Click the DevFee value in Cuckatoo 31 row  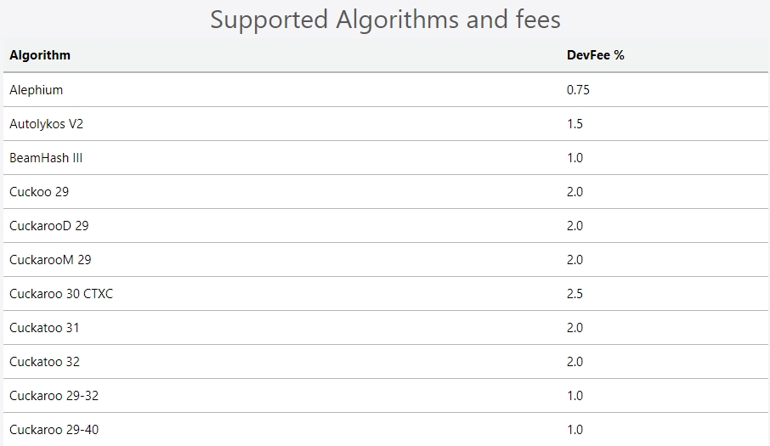(575, 328)
